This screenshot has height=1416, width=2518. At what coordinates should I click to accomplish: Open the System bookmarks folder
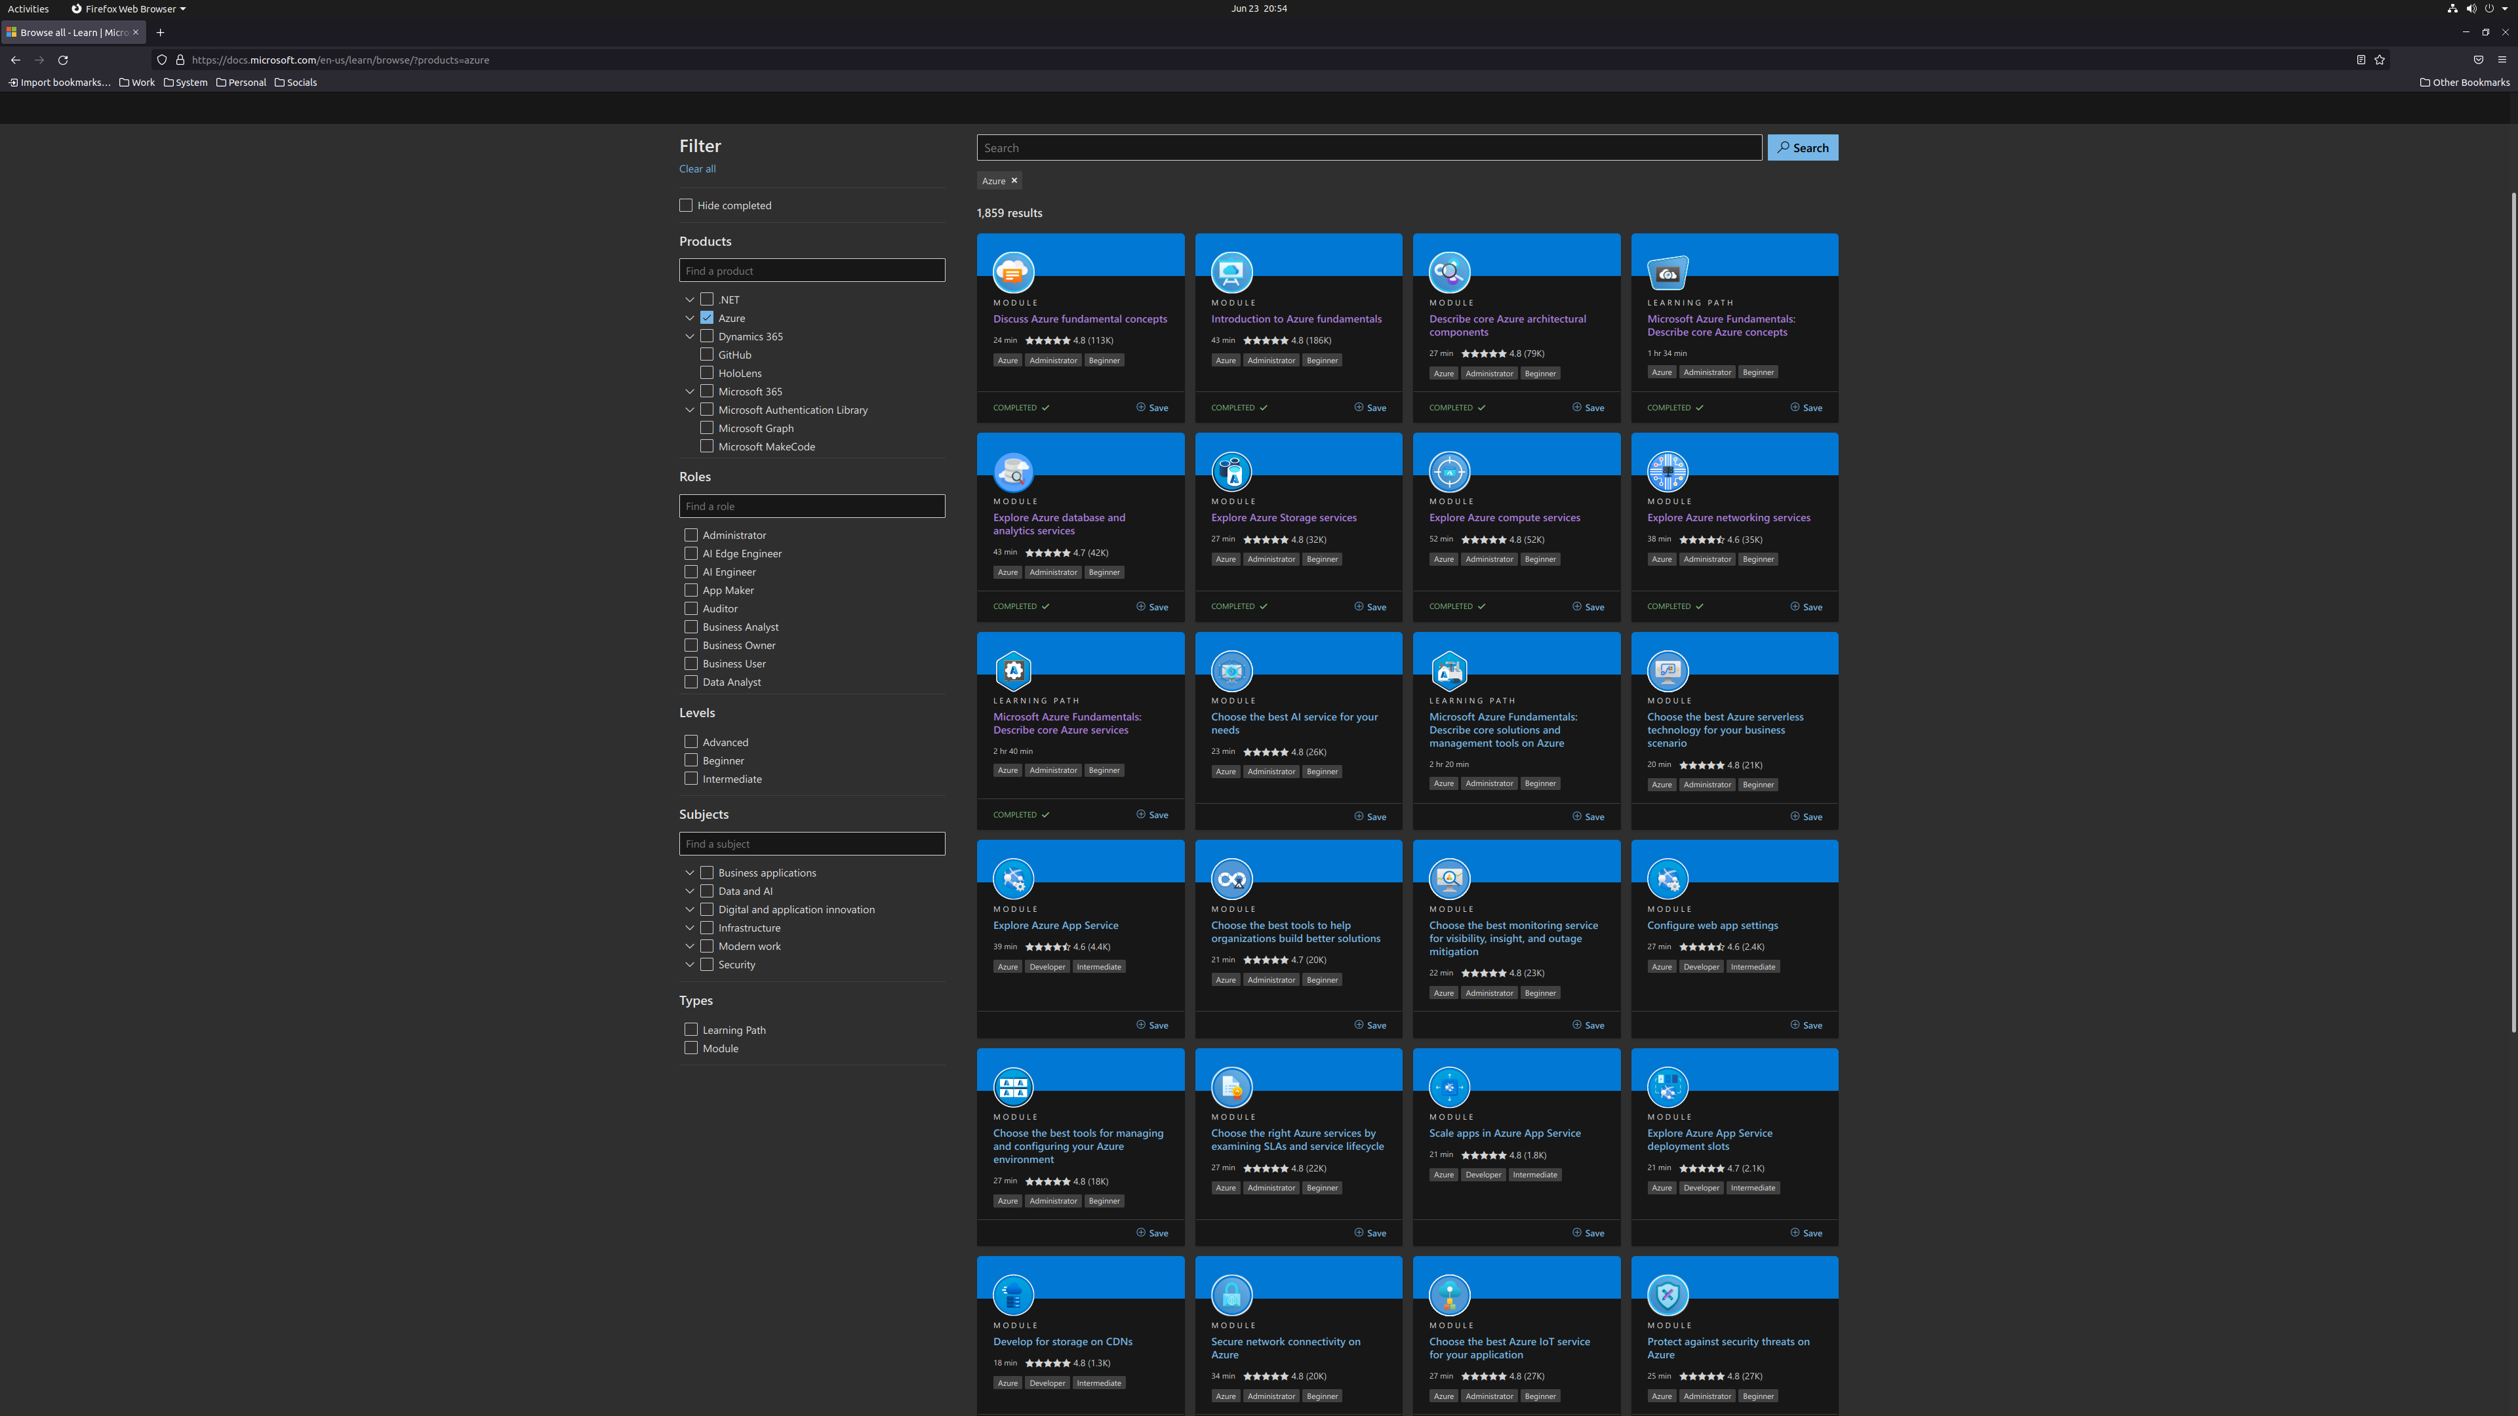click(186, 82)
